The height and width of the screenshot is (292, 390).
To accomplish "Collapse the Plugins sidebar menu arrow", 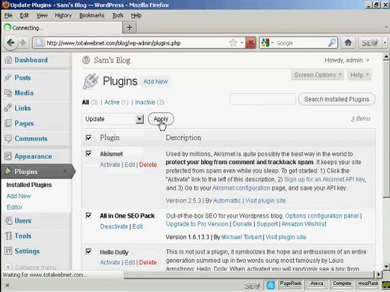I will pyautogui.click(x=65, y=171).
